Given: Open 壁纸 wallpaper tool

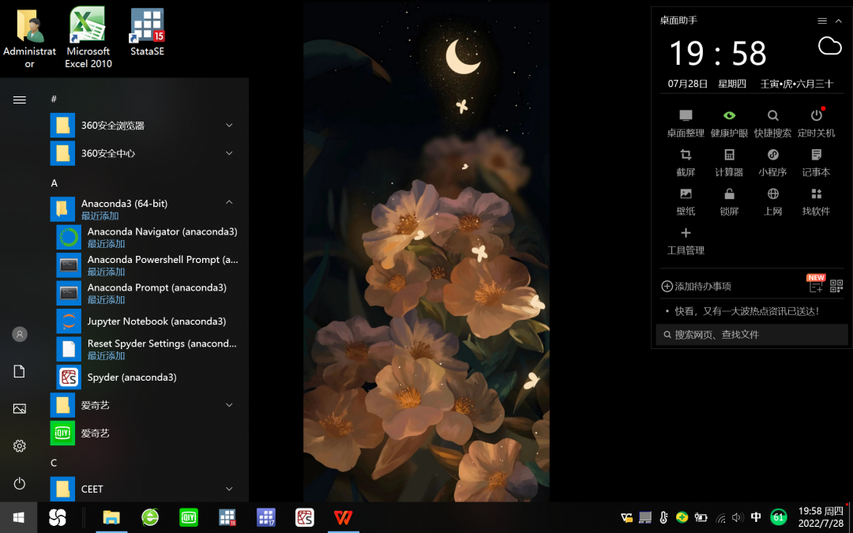Looking at the screenshot, I should (x=686, y=202).
